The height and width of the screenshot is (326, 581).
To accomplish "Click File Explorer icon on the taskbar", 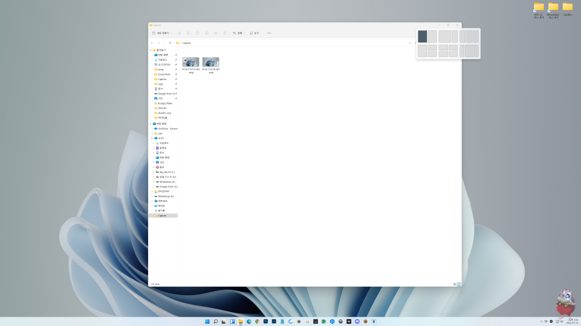I will (241, 321).
